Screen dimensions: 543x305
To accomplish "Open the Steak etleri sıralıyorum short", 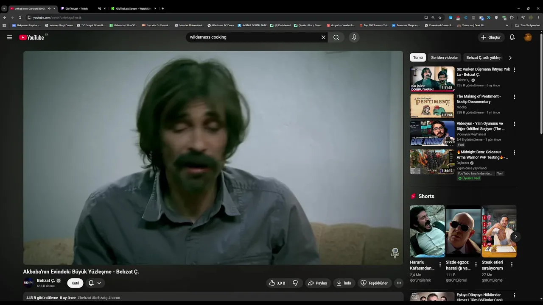I will 499,231.
